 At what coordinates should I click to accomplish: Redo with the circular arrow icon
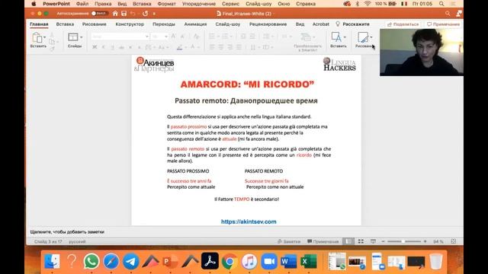[x=146, y=14]
